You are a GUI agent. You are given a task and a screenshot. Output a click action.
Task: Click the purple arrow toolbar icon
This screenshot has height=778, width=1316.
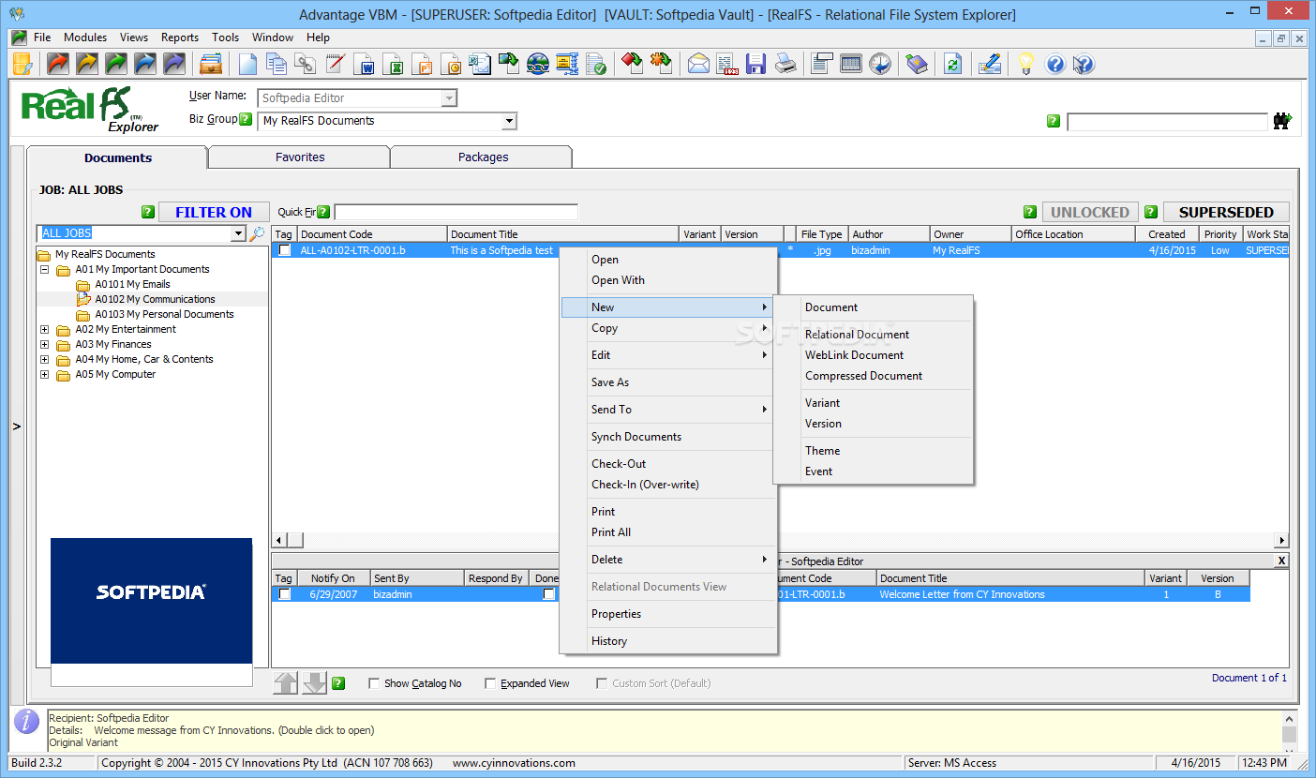[174, 64]
